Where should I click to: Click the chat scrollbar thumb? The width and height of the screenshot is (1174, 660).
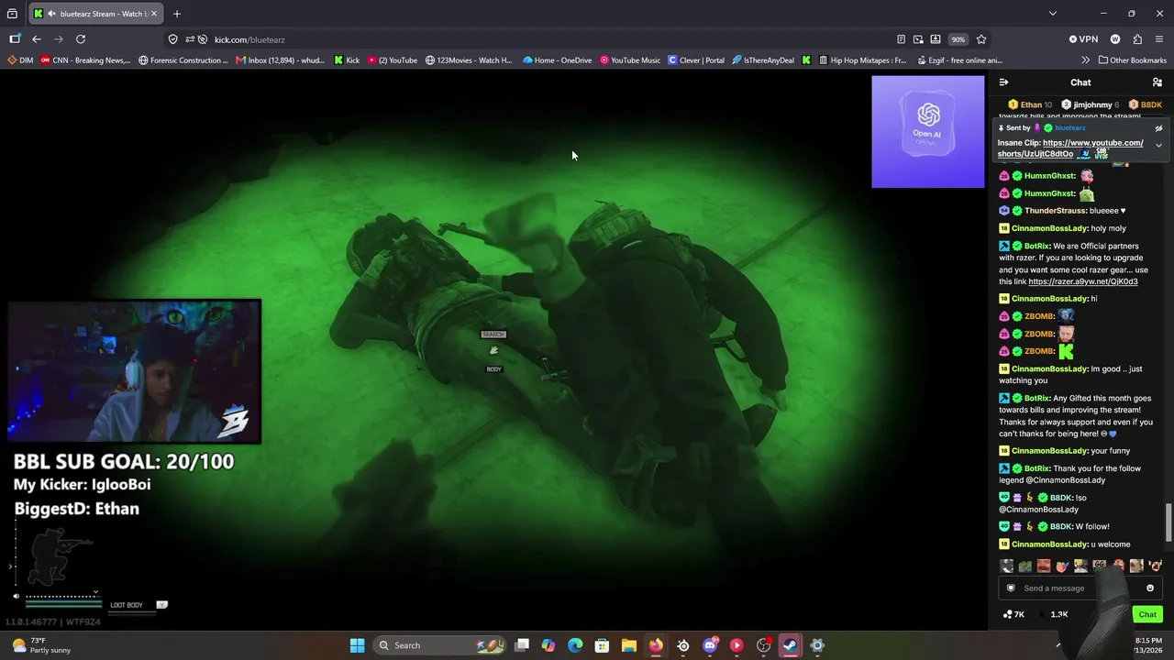pyautogui.click(x=1168, y=522)
